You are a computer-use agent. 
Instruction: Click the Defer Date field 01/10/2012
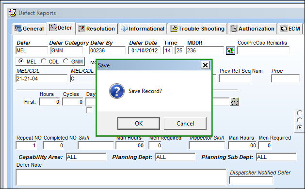[144, 50]
